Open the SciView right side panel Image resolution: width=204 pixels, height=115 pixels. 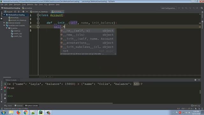(x=202, y=15)
